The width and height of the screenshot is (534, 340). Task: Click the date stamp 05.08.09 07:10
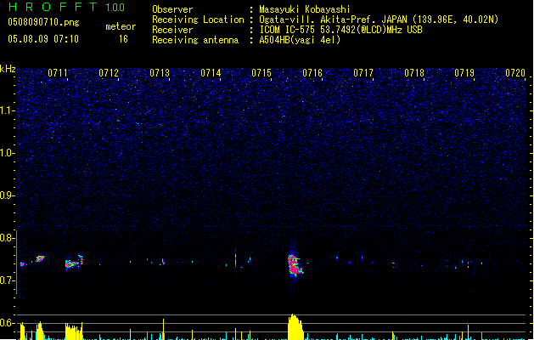(x=43, y=39)
